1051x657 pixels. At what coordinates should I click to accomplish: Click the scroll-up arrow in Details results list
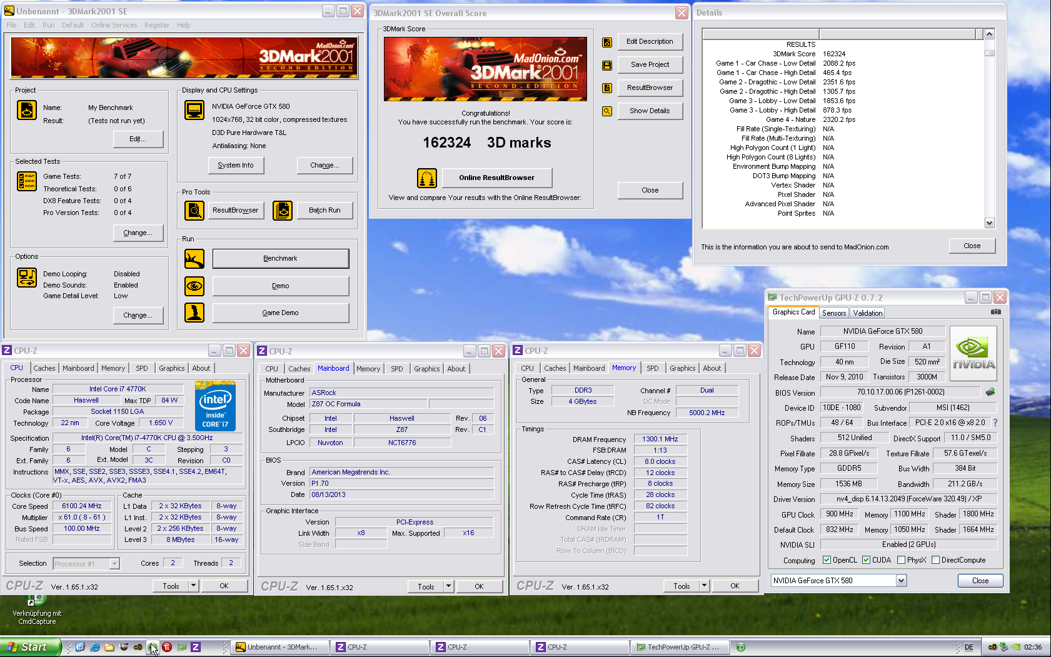tap(989, 34)
